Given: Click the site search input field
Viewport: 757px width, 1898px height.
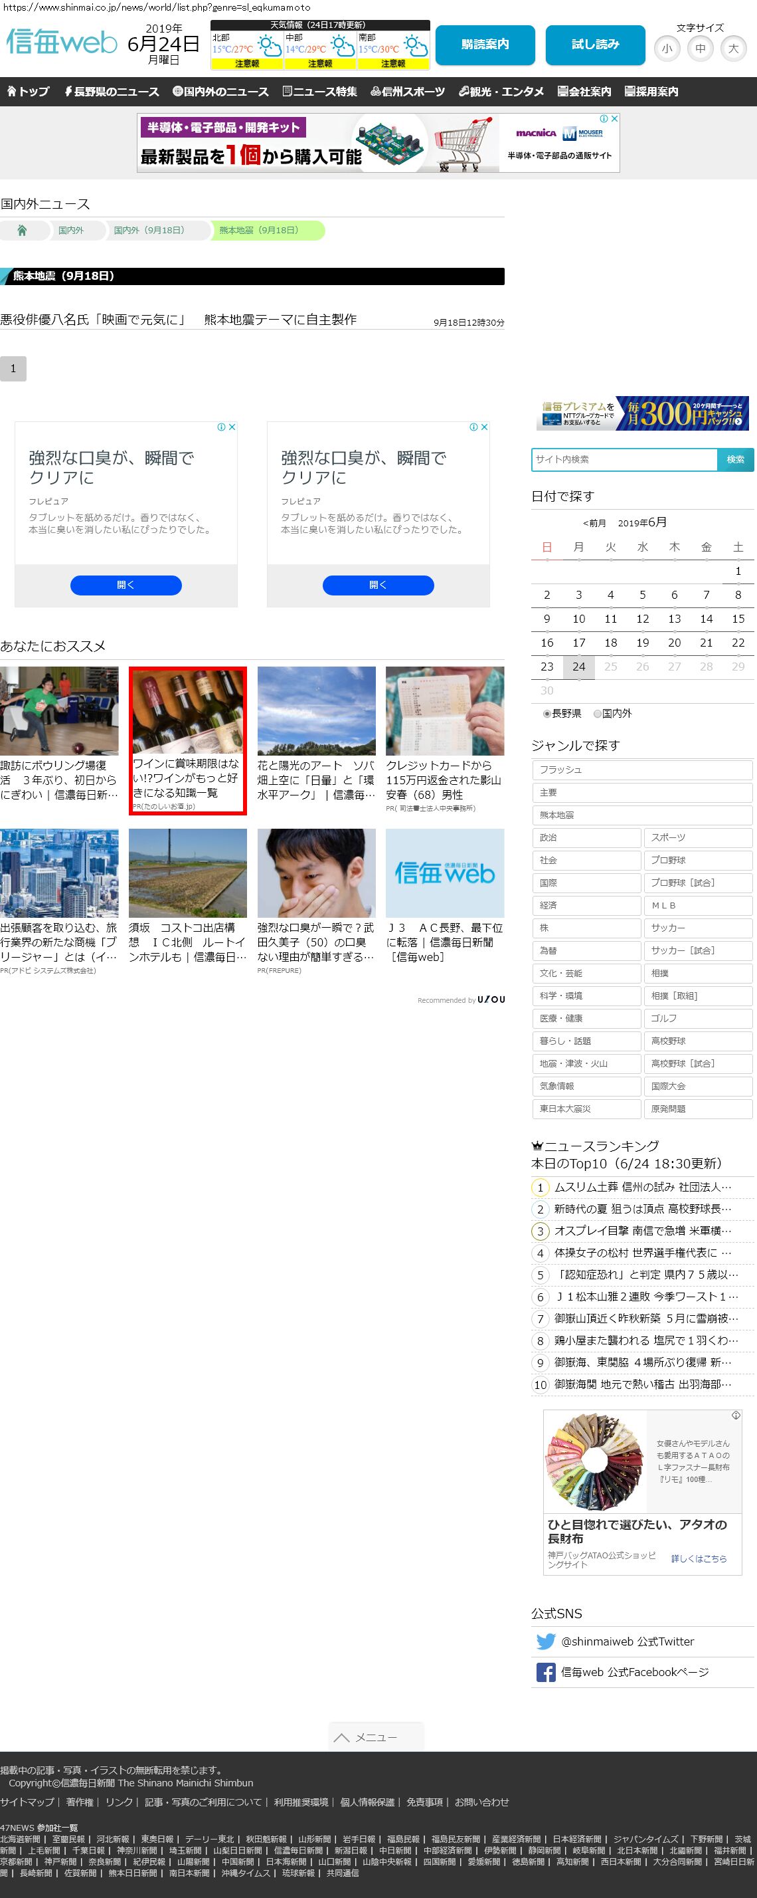Looking at the screenshot, I should (624, 459).
